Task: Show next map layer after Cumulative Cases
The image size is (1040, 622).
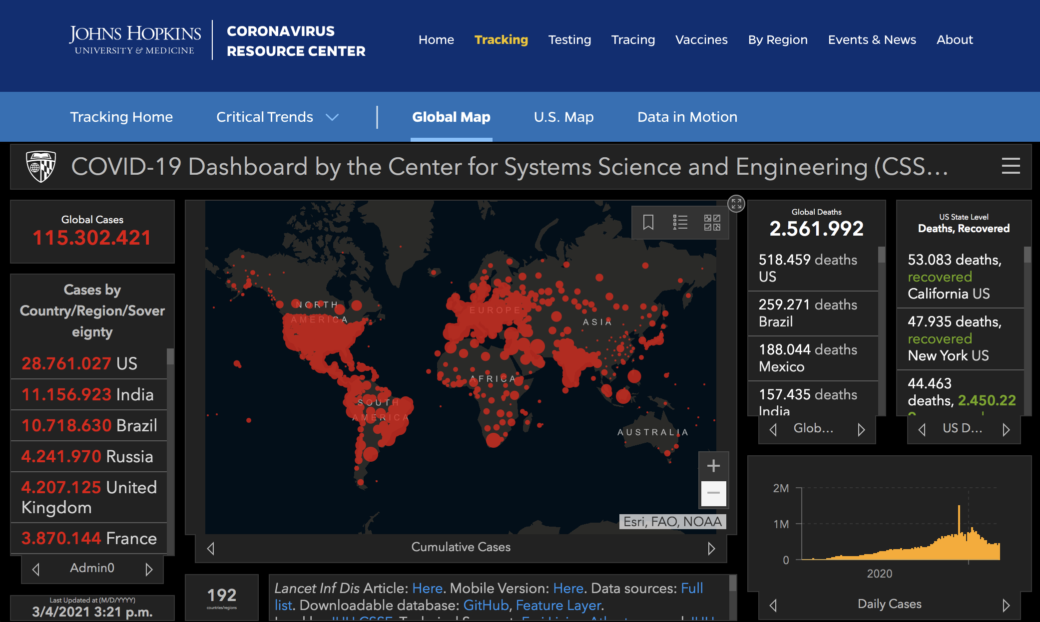Action: point(711,548)
